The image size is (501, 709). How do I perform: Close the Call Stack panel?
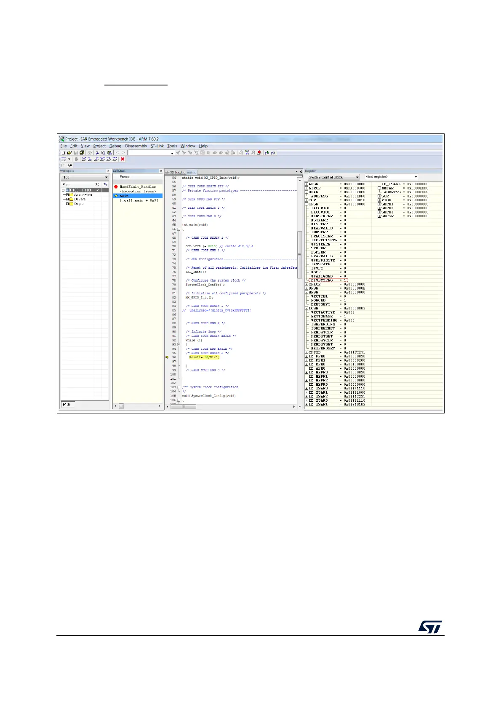click(161, 171)
